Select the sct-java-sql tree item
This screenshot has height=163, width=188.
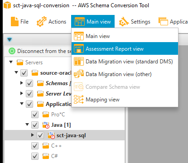pyautogui.click(x=71, y=135)
